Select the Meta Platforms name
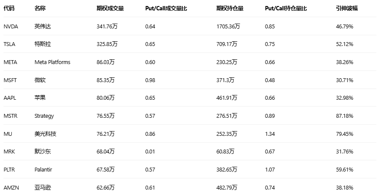The width and height of the screenshot is (379, 196). click(52, 62)
